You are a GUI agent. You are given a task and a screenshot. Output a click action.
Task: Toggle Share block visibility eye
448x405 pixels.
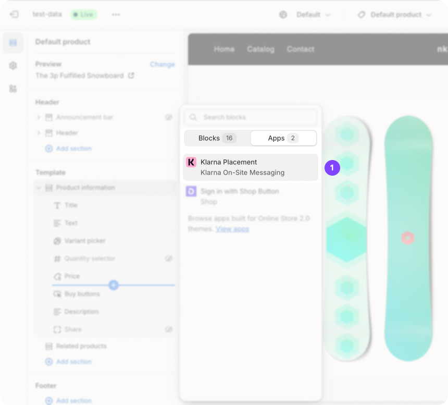169,329
